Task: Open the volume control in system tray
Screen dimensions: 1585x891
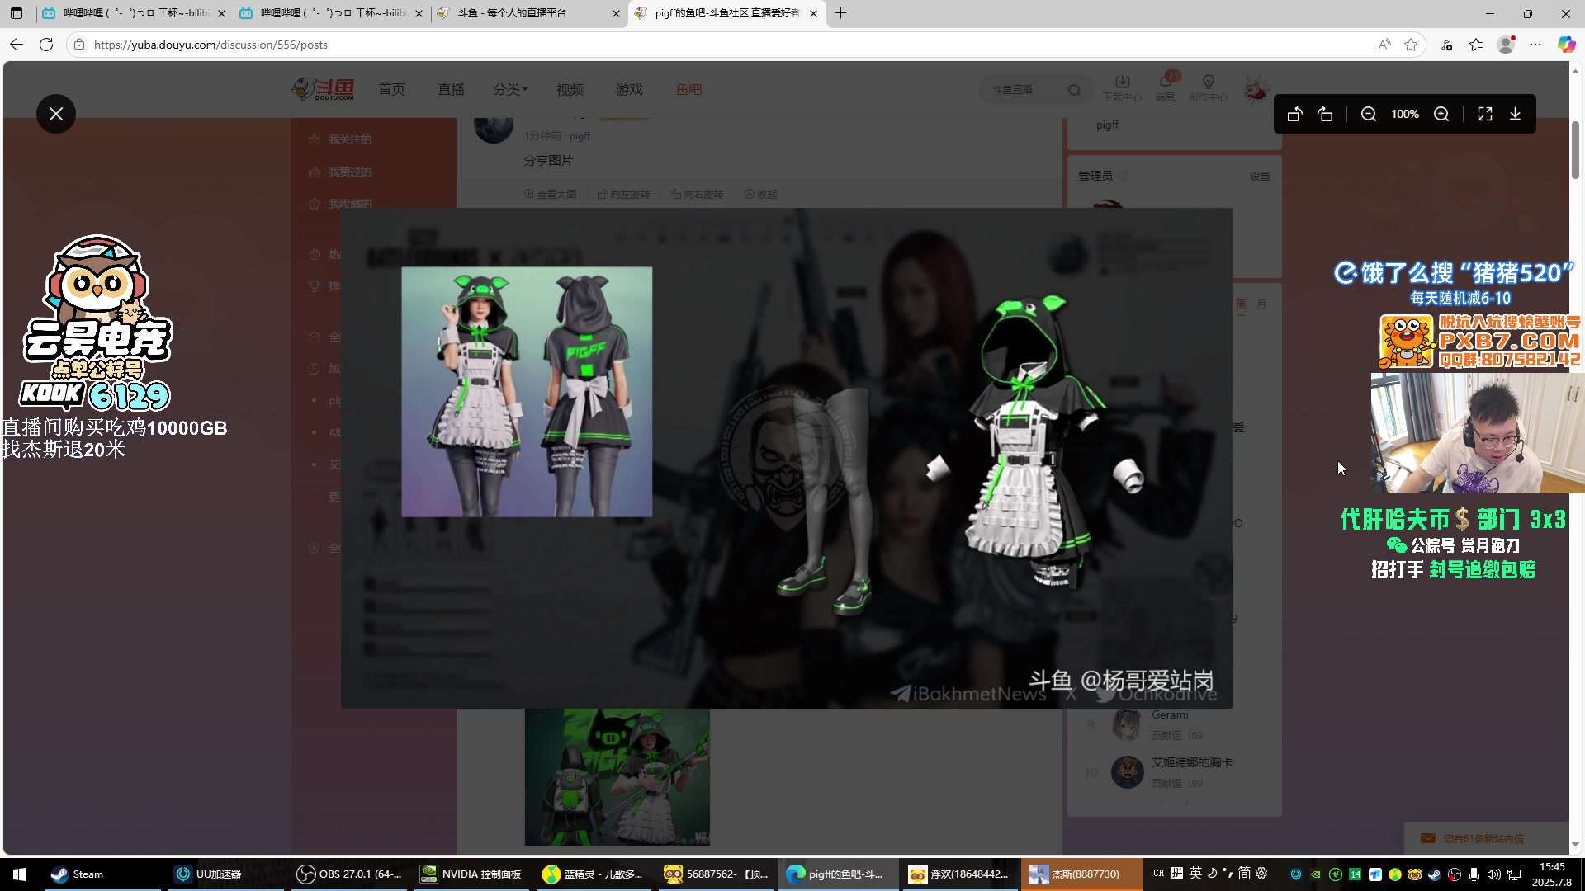Action: tap(1494, 874)
